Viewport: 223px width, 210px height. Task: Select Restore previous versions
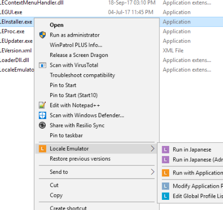80,159
